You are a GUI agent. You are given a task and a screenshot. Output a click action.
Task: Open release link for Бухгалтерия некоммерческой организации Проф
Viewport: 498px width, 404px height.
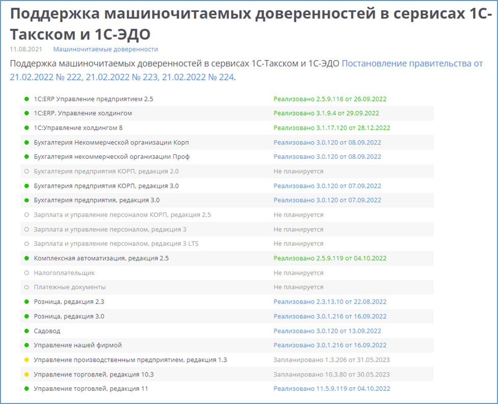pos(327,157)
